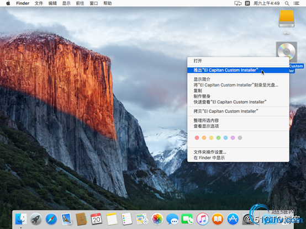Open the 文件 menu
Screen dimensions: 306x229
(x=39, y=3)
